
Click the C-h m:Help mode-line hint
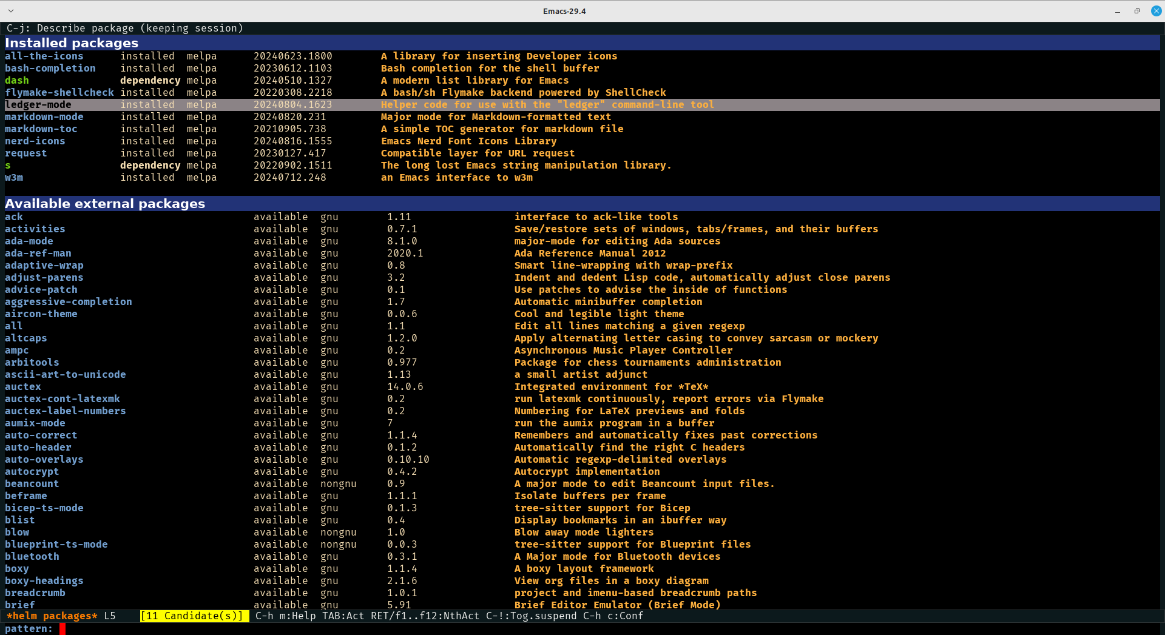[x=285, y=616]
